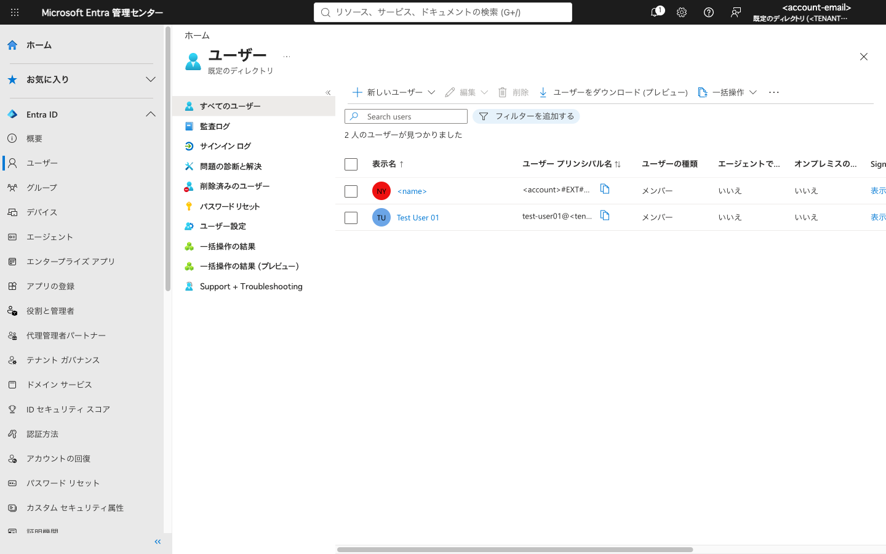Collapse the Entra ID section
This screenshot has height=554, width=886.
pos(151,114)
